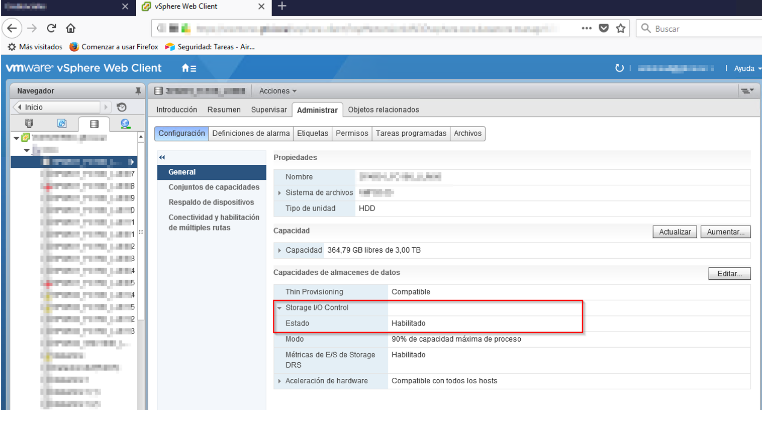Switch to the Supervisar tab
The width and height of the screenshot is (762, 426).
point(269,110)
